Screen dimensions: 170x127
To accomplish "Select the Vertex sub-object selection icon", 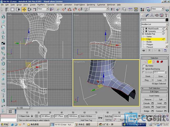I will coord(146,62).
